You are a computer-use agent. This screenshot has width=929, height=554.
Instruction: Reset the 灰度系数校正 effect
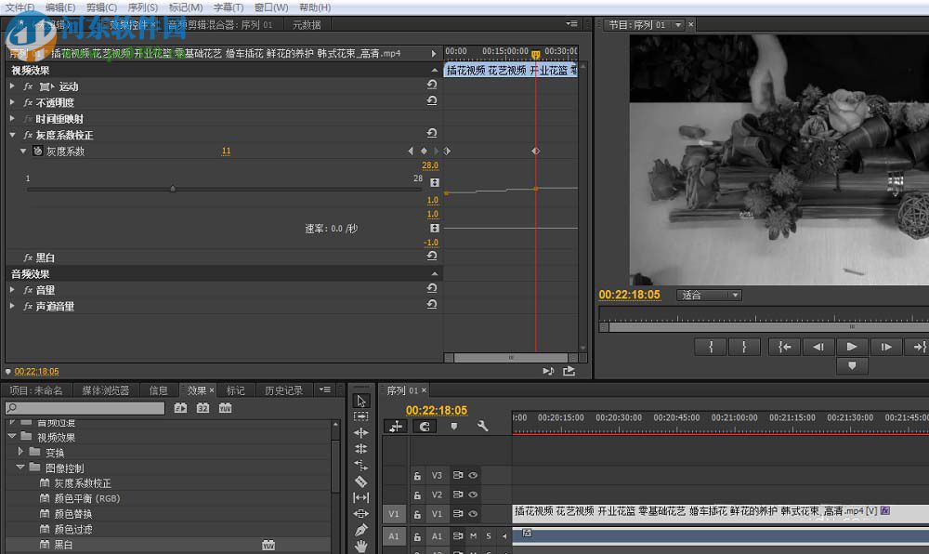coord(432,134)
